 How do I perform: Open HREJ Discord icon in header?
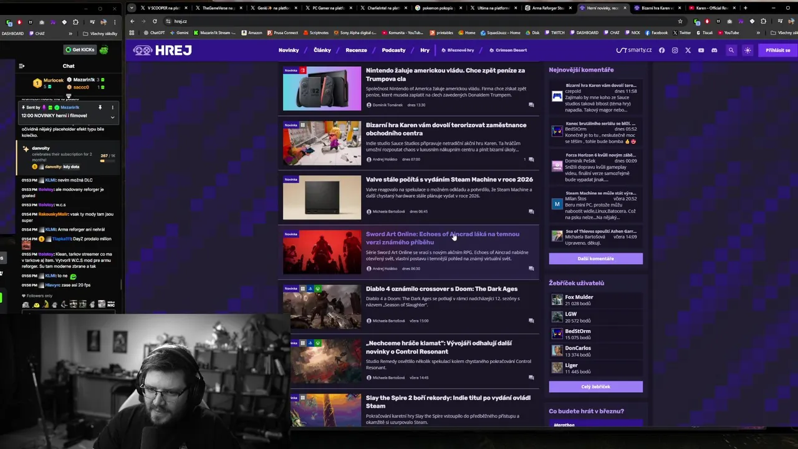click(x=714, y=50)
